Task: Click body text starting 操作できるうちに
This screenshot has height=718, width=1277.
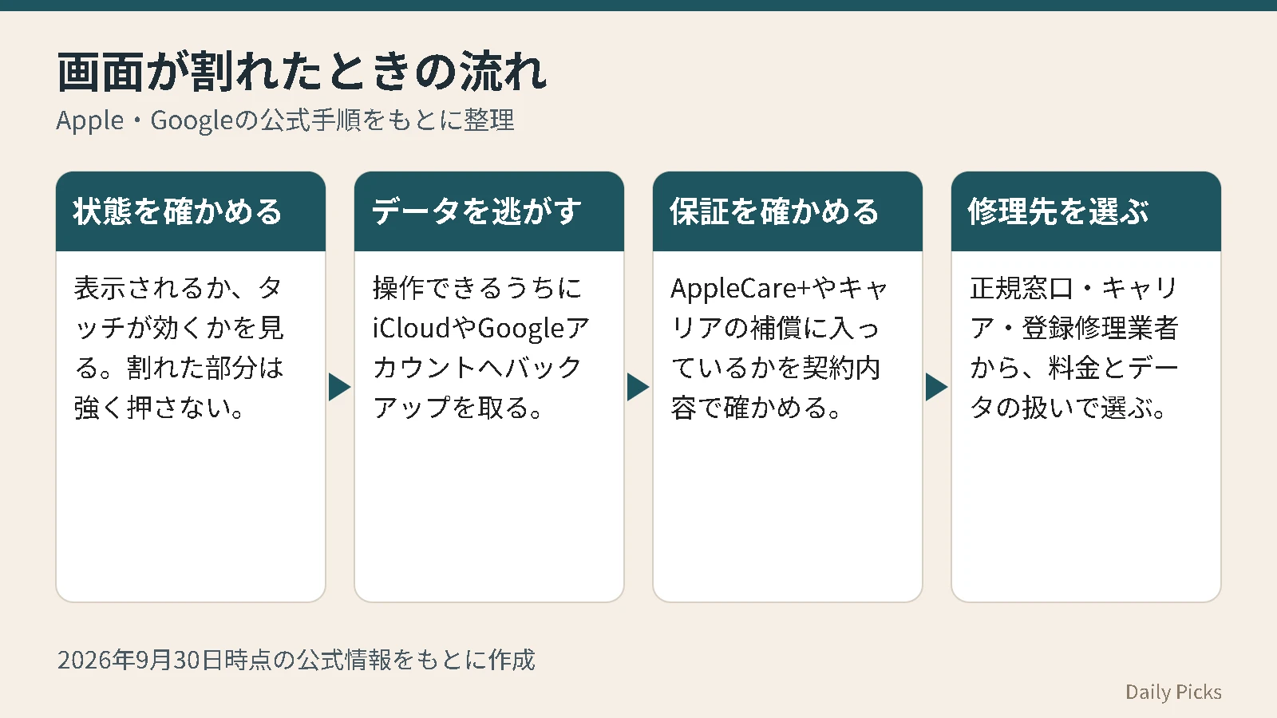Action: tap(480, 348)
